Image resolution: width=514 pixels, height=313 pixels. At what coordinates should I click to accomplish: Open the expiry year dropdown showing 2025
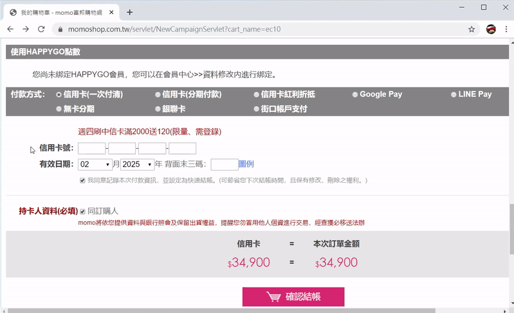138,164
